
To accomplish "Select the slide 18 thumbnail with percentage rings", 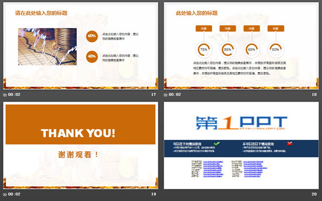I will click(241, 46).
